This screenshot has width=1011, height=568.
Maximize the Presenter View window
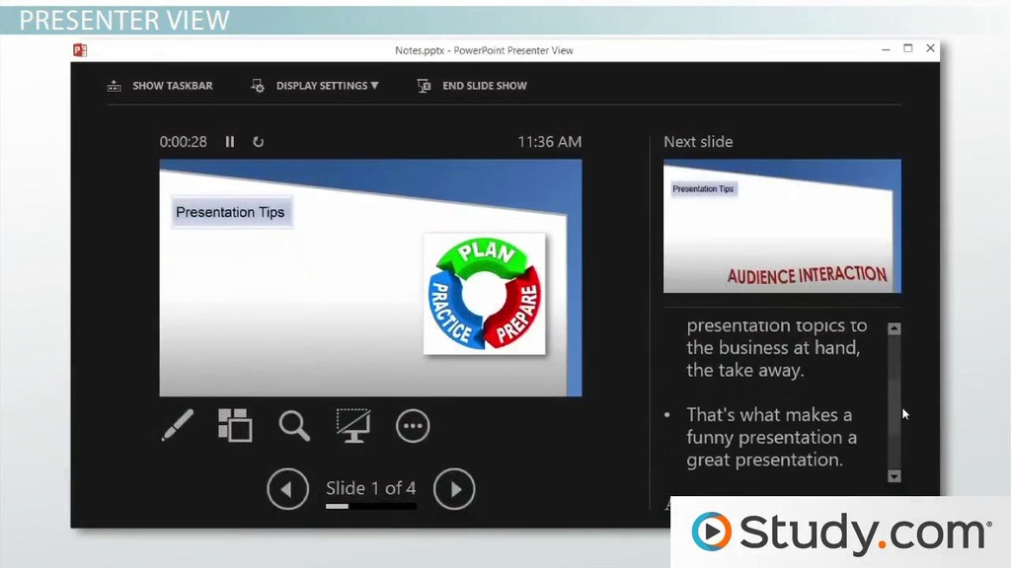pyautogui.click(x=907, y=49)
